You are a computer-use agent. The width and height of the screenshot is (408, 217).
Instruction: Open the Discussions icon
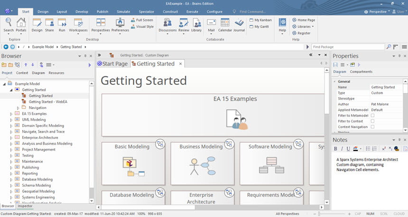167,26
